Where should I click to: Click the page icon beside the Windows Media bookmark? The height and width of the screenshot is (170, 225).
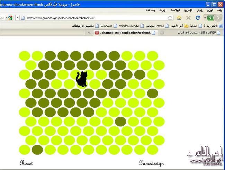[142, 26]
